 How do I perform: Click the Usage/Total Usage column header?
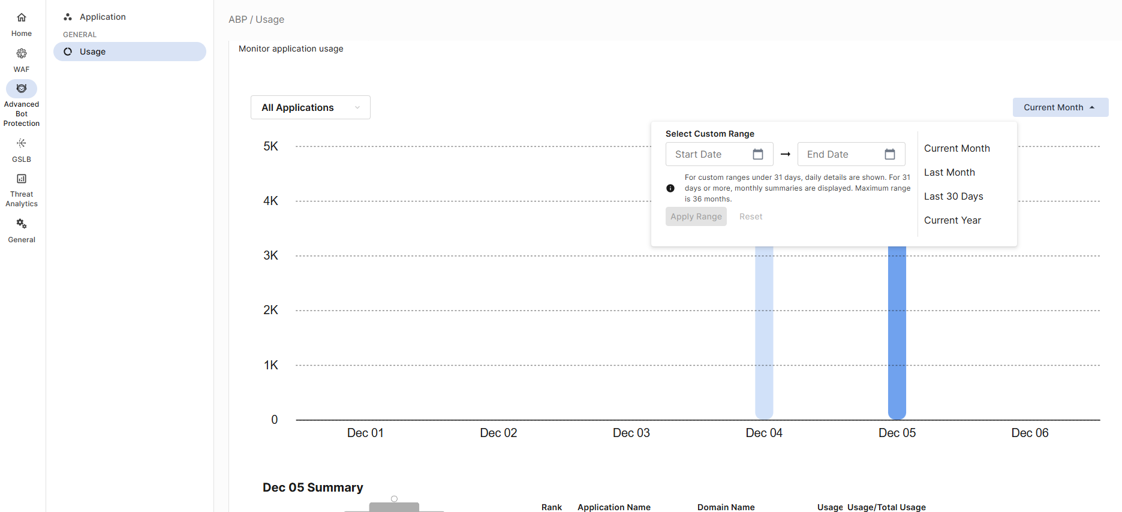click(886, 507)
